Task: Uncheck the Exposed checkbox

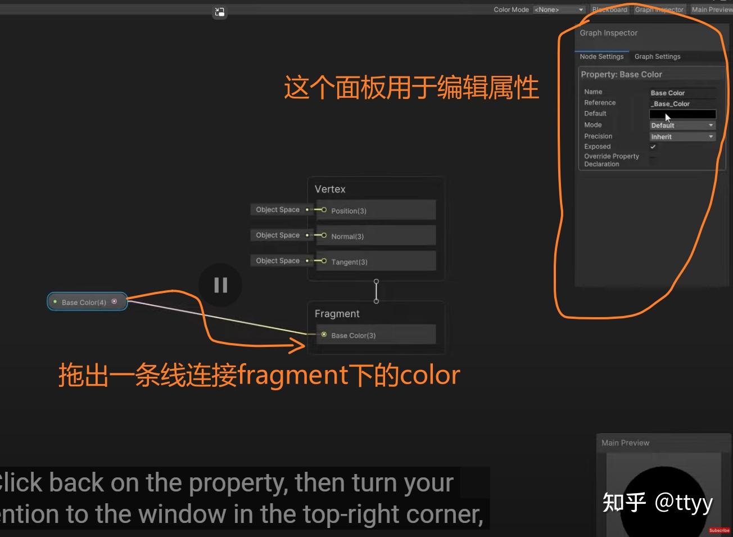Action: [653, 146]
